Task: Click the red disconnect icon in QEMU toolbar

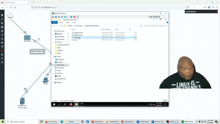Action: tap(74, 17)
